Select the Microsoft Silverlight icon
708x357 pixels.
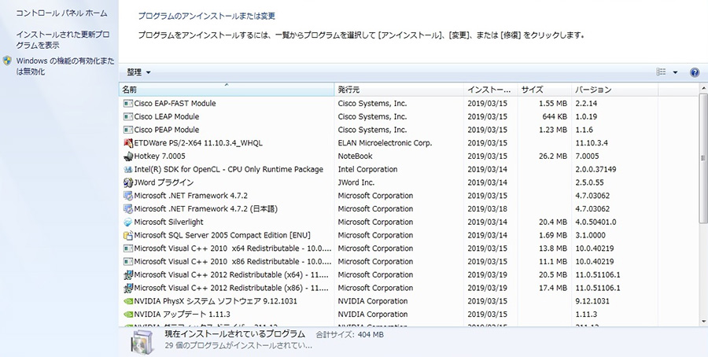[x=128, y=223]
